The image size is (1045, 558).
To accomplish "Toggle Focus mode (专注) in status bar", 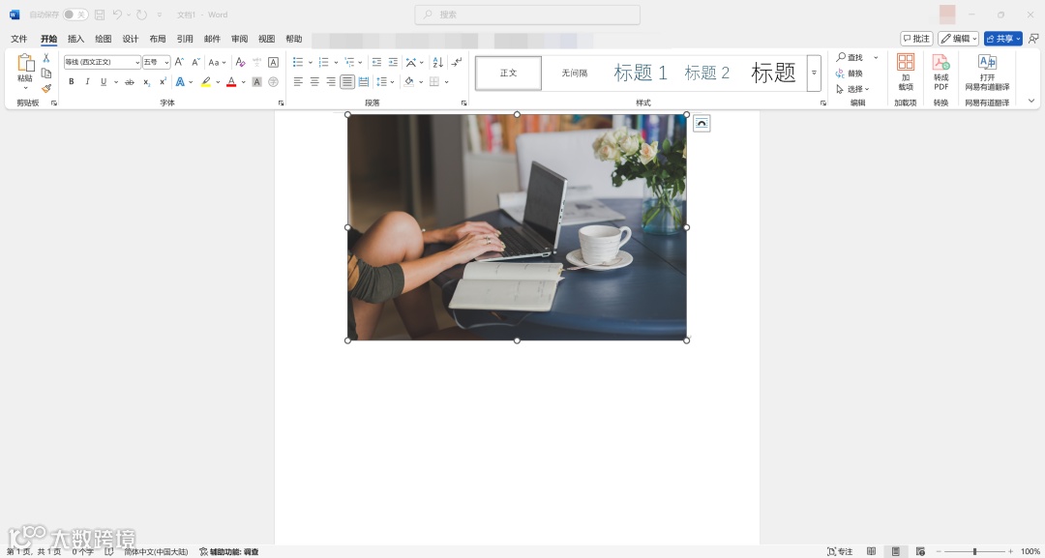I will click(840, 551).
